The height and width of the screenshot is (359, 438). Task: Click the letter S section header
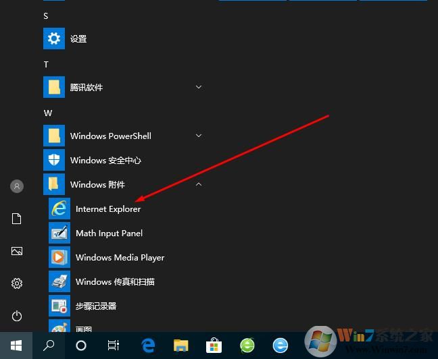46,16
